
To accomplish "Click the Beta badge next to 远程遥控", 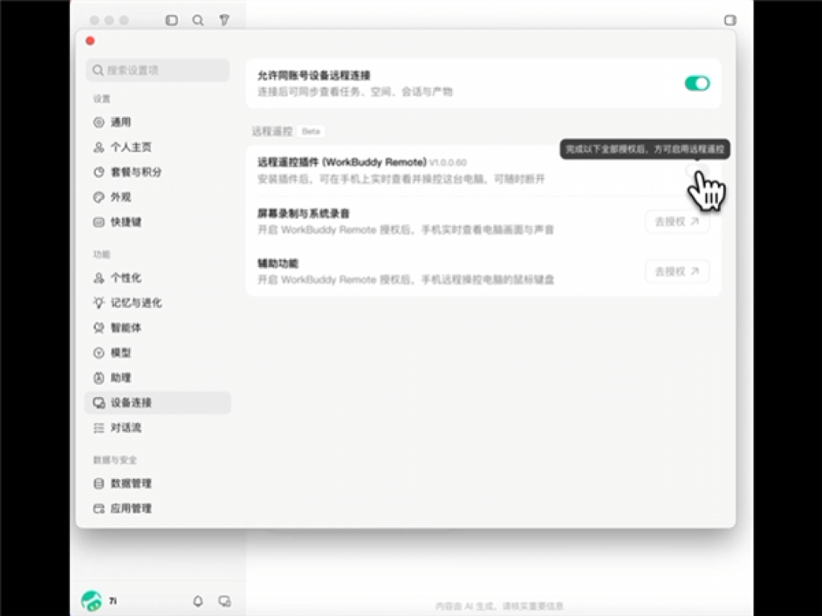I will pyautogui.click(x=311, y=131).
